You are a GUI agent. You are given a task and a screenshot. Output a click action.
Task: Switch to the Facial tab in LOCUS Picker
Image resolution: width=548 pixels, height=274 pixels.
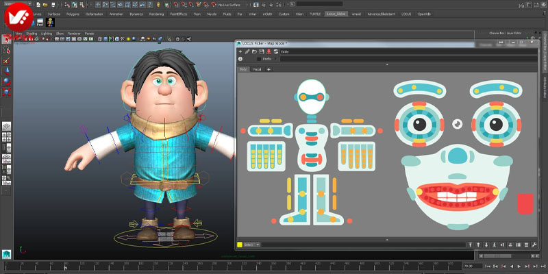point(258,69)
